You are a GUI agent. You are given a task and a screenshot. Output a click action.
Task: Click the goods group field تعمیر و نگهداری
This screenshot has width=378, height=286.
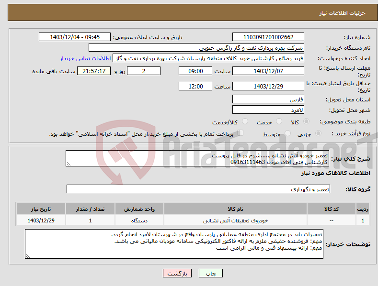coord(198,189)
